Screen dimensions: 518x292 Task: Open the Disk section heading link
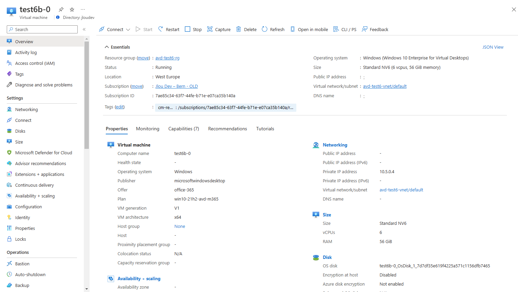[x=327, y=257]
